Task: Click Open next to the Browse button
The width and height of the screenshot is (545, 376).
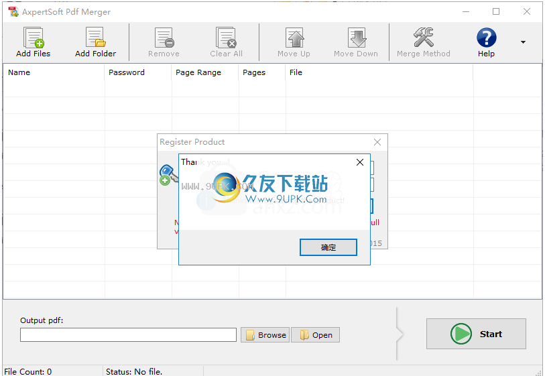Action: 315,335
